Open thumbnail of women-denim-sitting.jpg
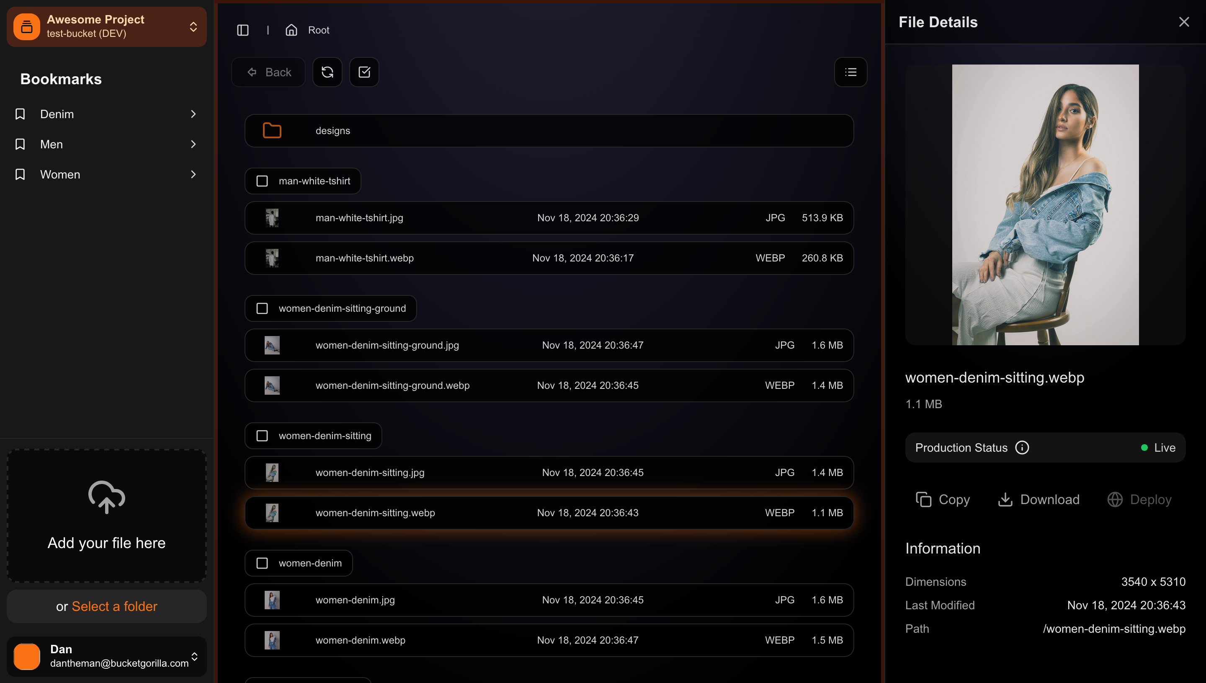Image resolution: width=1206 pixels, height=683 pixels. (272, 472)
